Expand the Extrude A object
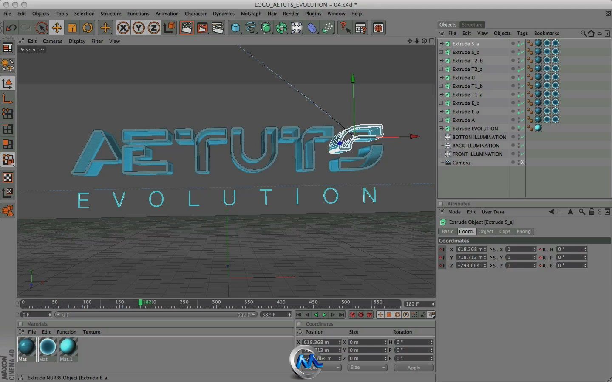This screenshot has height=382, width=612. tap(441, 120)
